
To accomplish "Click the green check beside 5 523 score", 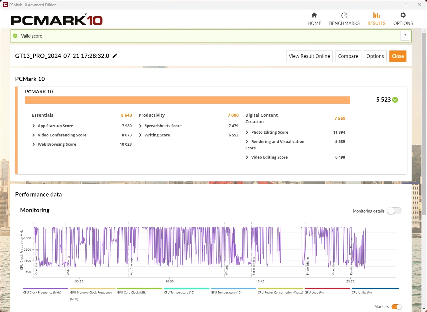I will point(395,100).
